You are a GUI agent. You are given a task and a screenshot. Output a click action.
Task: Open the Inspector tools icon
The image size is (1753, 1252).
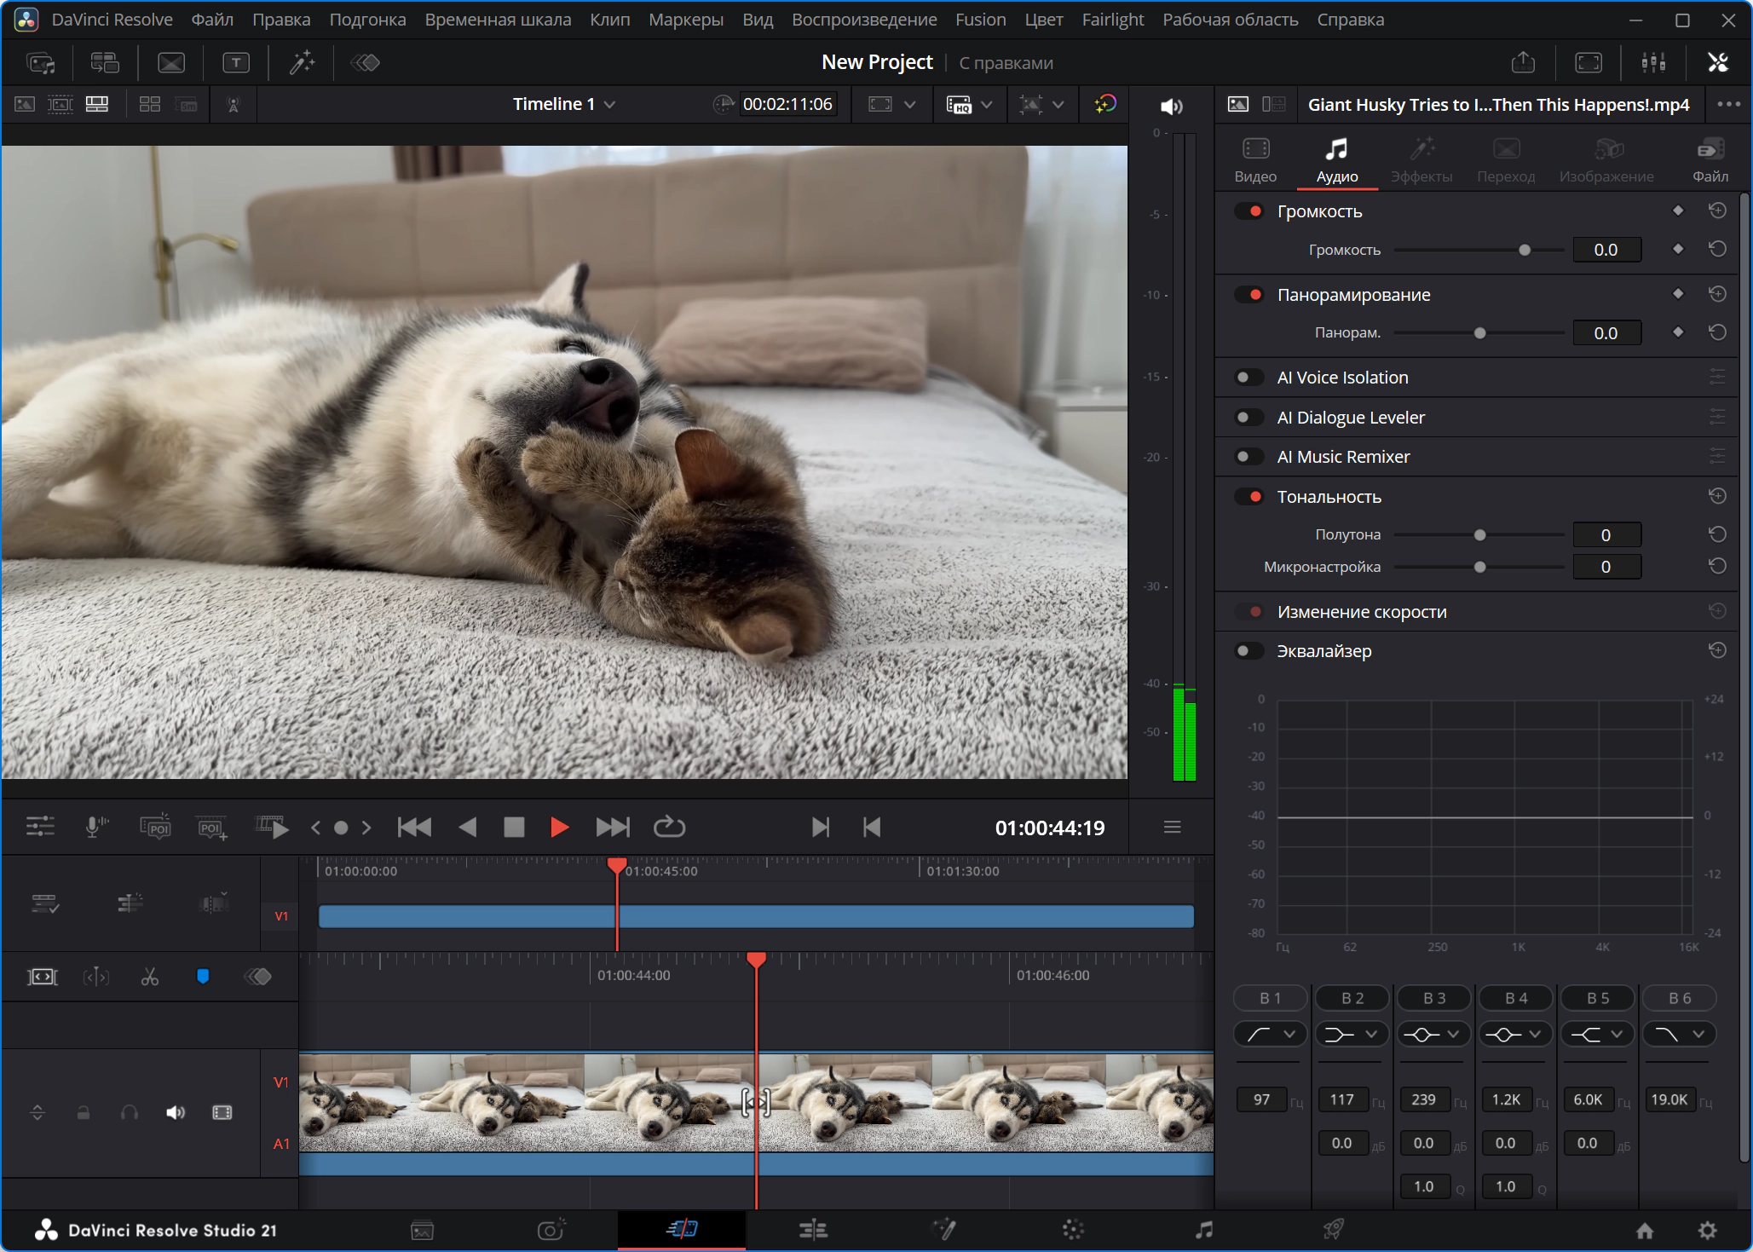tap(1717, 62)
